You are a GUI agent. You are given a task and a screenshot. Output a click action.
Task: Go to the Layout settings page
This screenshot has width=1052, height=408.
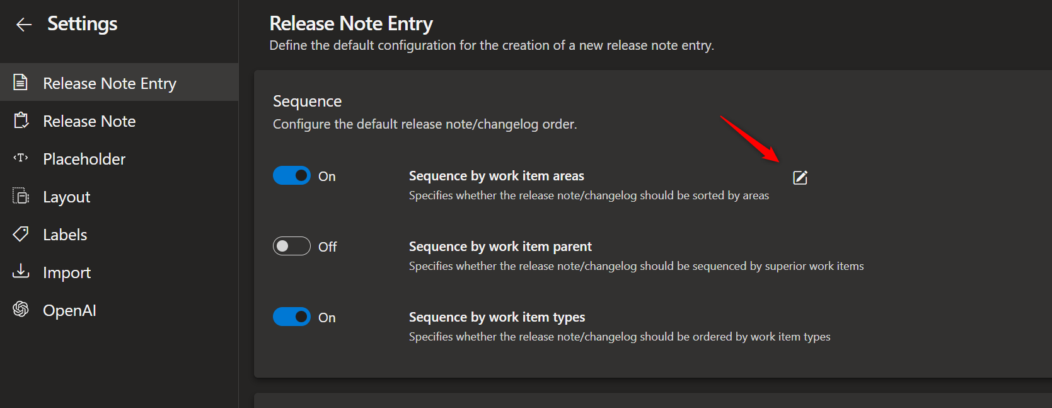(66, 197)
